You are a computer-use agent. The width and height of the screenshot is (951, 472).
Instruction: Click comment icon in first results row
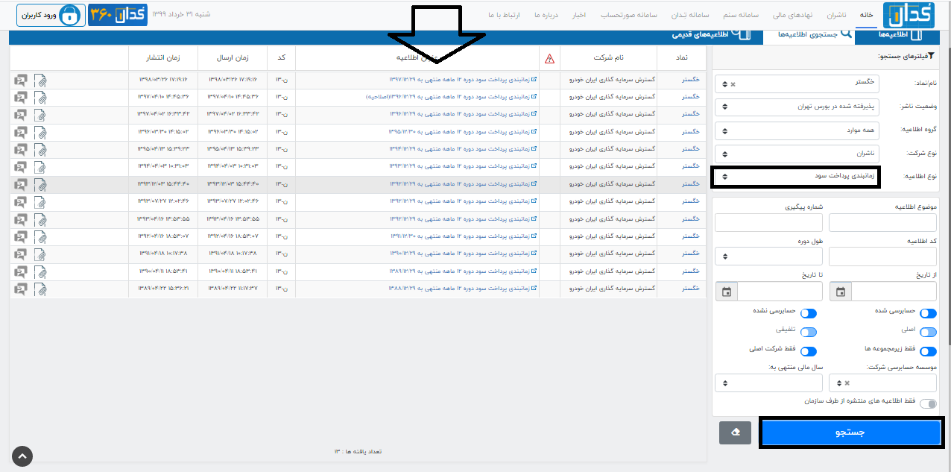pos(21,80)
